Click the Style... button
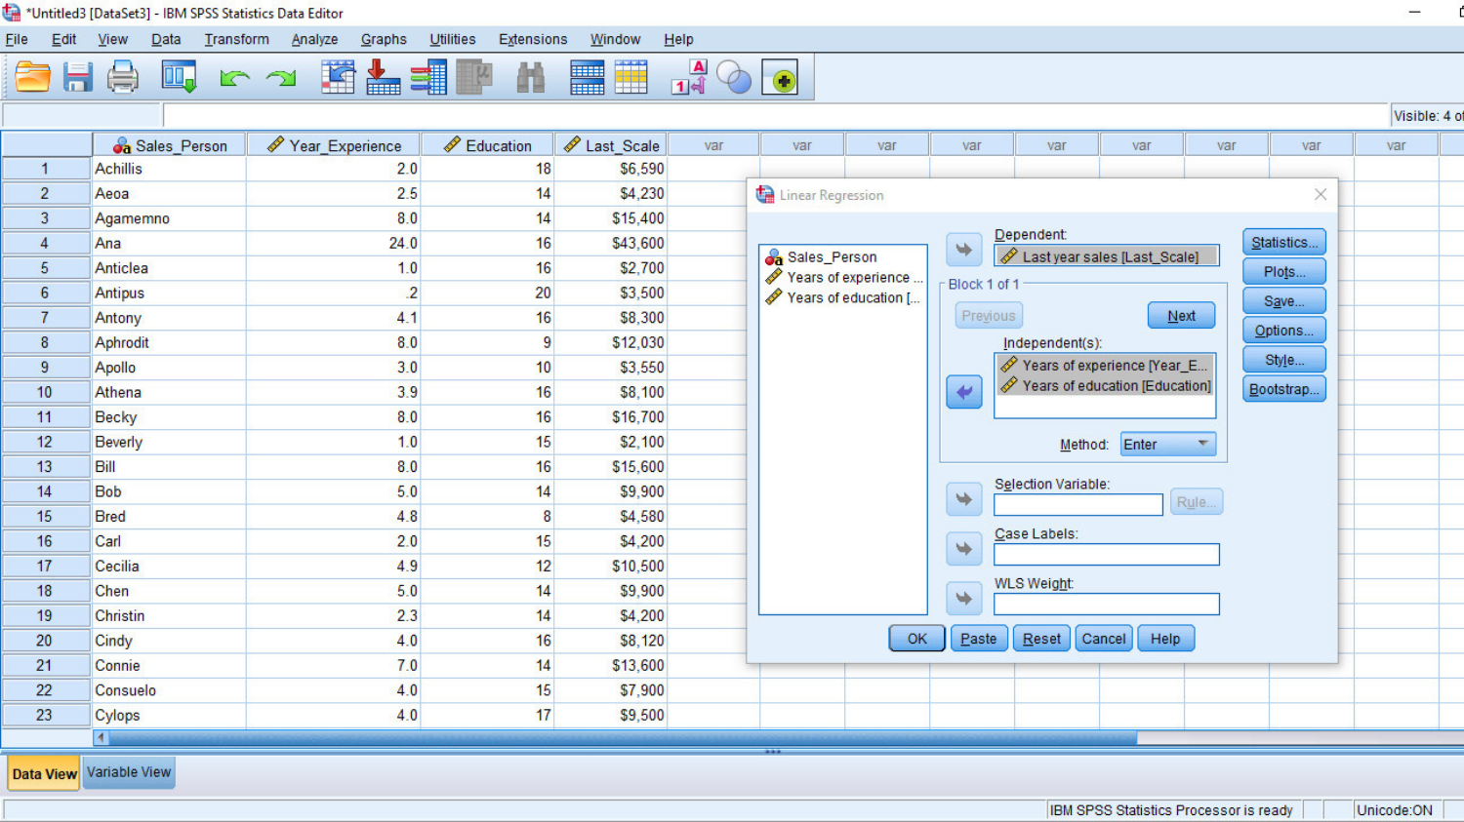 pyautogui.click(x=1284, y=359)
